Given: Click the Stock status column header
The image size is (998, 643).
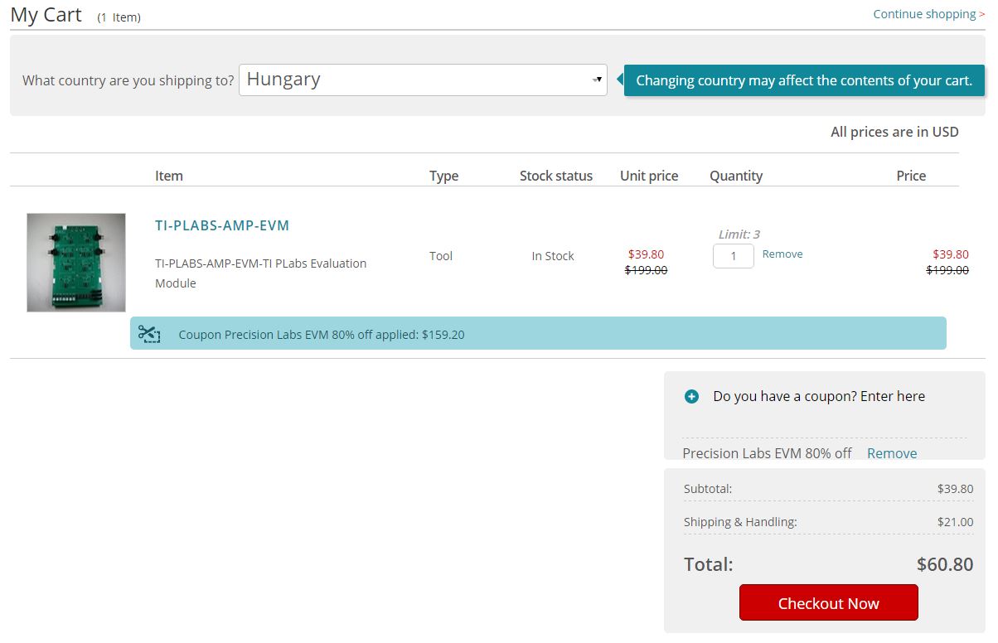Looking at the screenshot, I should [x=556, y=176].
